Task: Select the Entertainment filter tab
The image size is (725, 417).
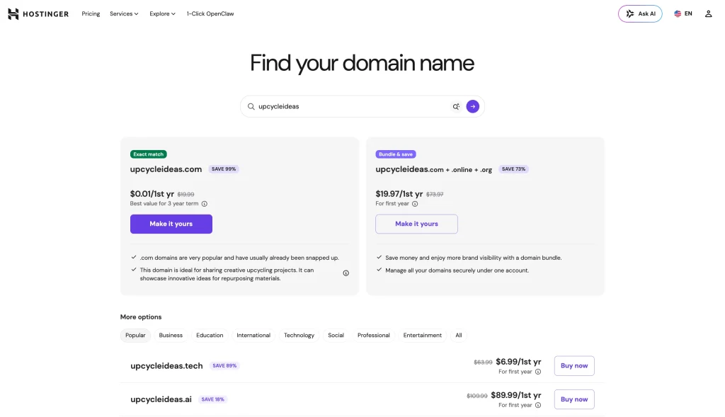Action: click(422, 335)
